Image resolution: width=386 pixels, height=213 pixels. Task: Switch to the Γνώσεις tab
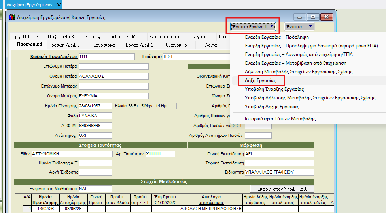coord(91,37)
